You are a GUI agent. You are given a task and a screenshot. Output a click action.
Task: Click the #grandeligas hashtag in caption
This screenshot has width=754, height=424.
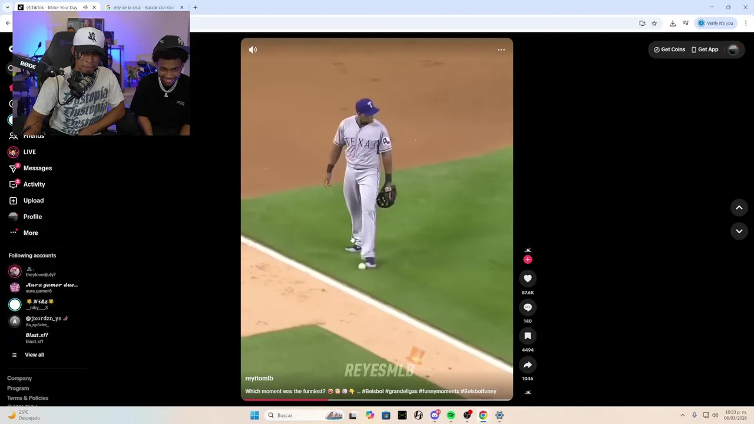(x=401, y=392)
